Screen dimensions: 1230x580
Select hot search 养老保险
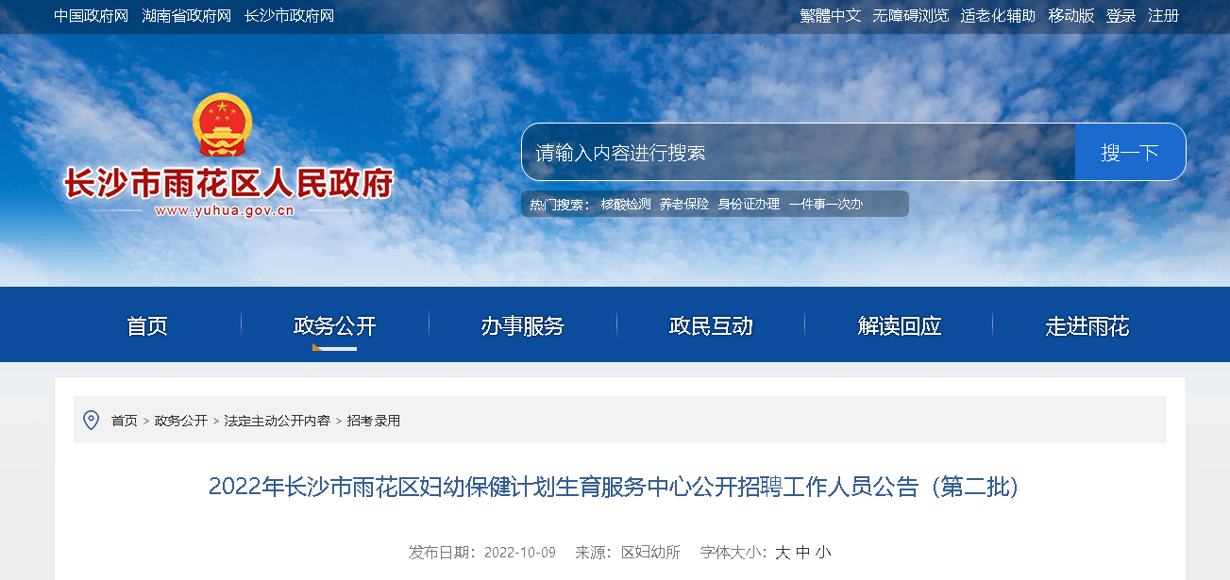pyautogui.click(x=683, y=205)
